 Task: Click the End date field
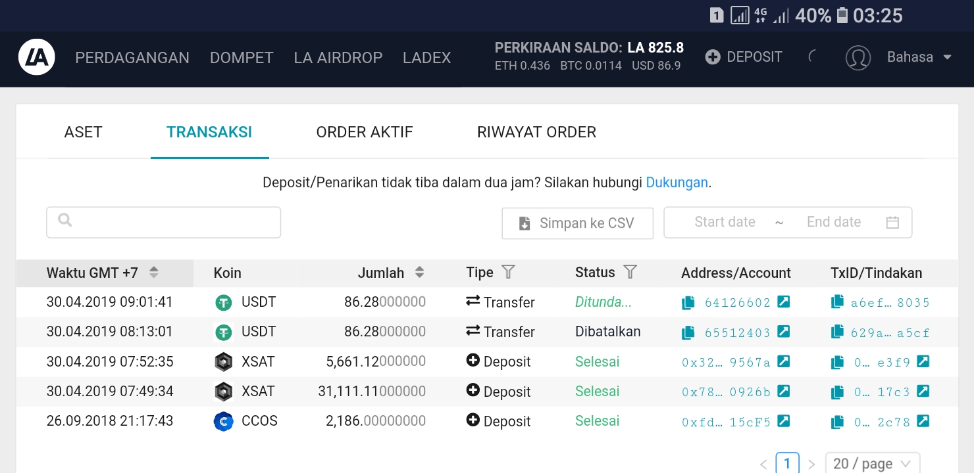834,222
